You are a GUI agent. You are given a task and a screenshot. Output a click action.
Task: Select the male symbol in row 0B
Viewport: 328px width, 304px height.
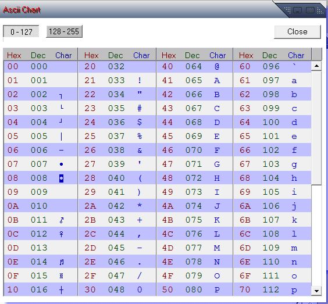tap(62, 220)
